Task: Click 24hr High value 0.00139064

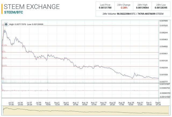Action: point(142,8)
